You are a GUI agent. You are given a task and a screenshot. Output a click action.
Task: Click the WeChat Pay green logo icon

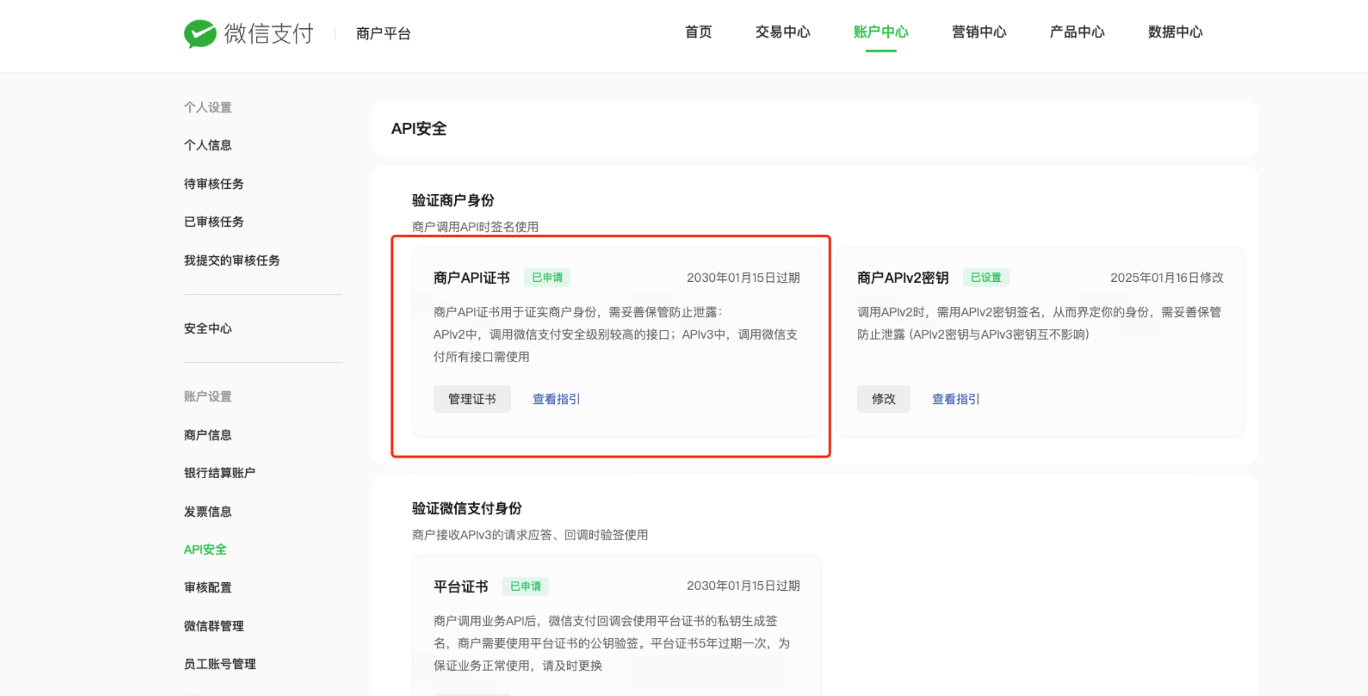pos(200,34)
